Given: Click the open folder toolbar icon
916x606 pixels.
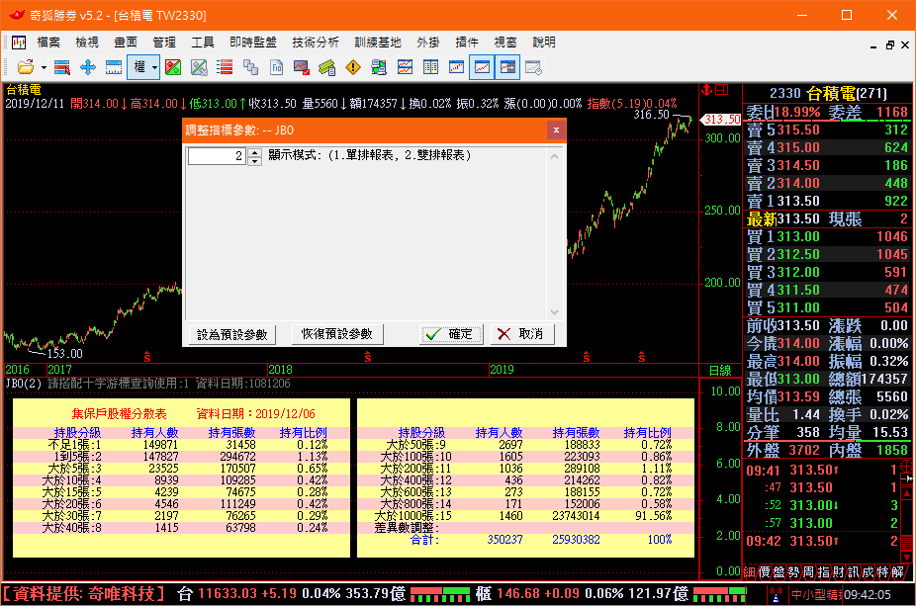Looking at the screenshot, I should pos(25,67).
